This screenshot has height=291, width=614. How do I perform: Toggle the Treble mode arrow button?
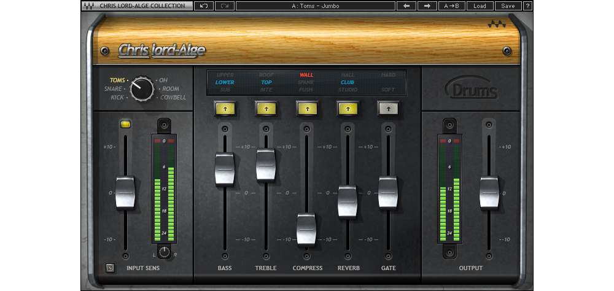point(266,109)
